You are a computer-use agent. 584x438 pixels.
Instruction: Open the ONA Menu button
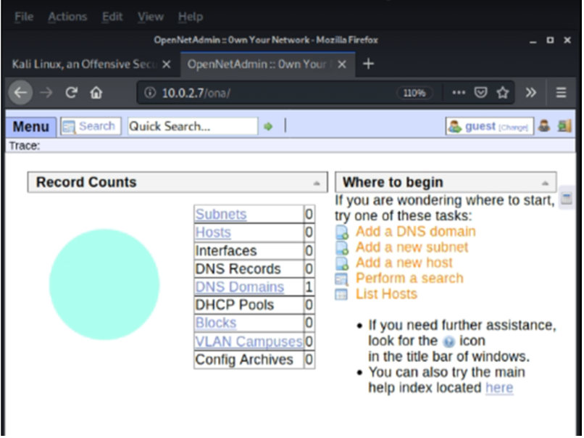point(30,127)
